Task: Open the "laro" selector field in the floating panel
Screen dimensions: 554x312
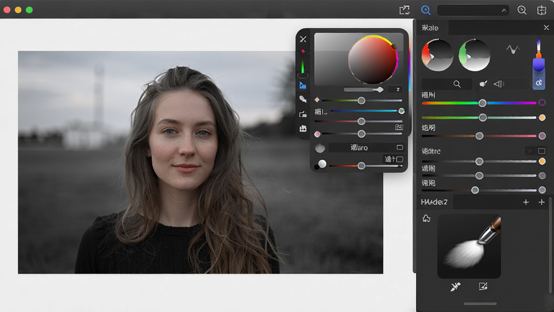Action: pos(366,147)
